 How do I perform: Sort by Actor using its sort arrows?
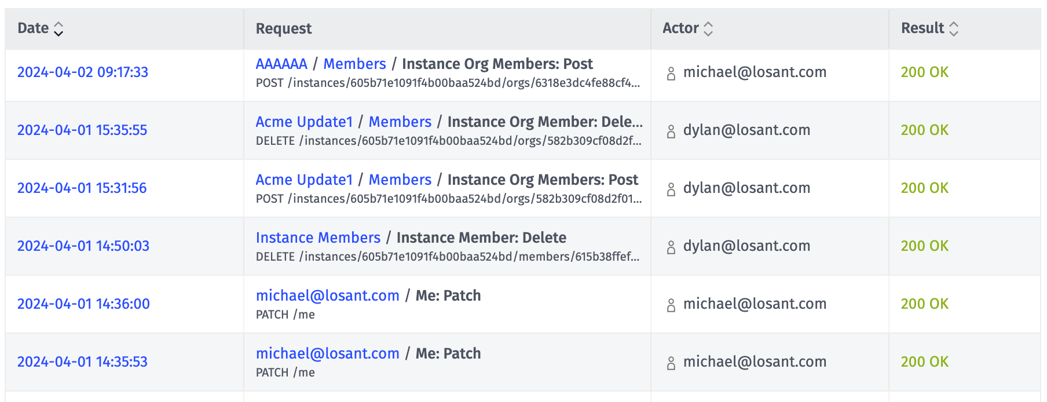click(x=708, y=28)
